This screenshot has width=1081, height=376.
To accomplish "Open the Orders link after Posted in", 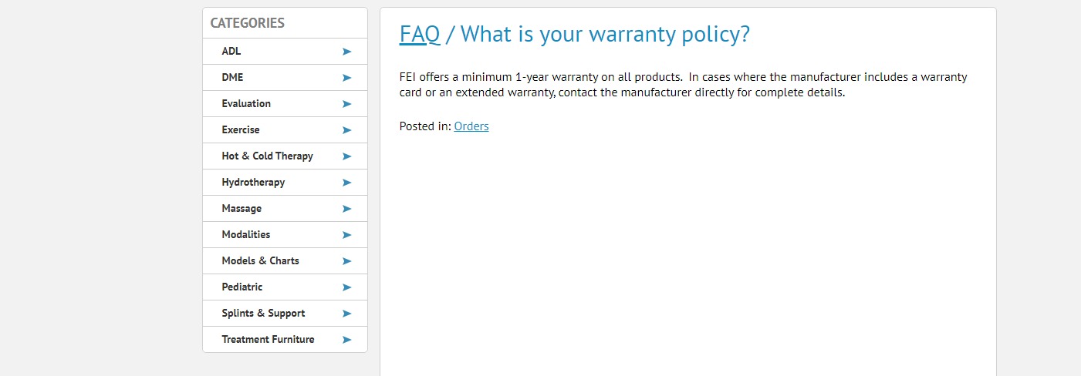I will pyautogui.click(x=471, y=126).
